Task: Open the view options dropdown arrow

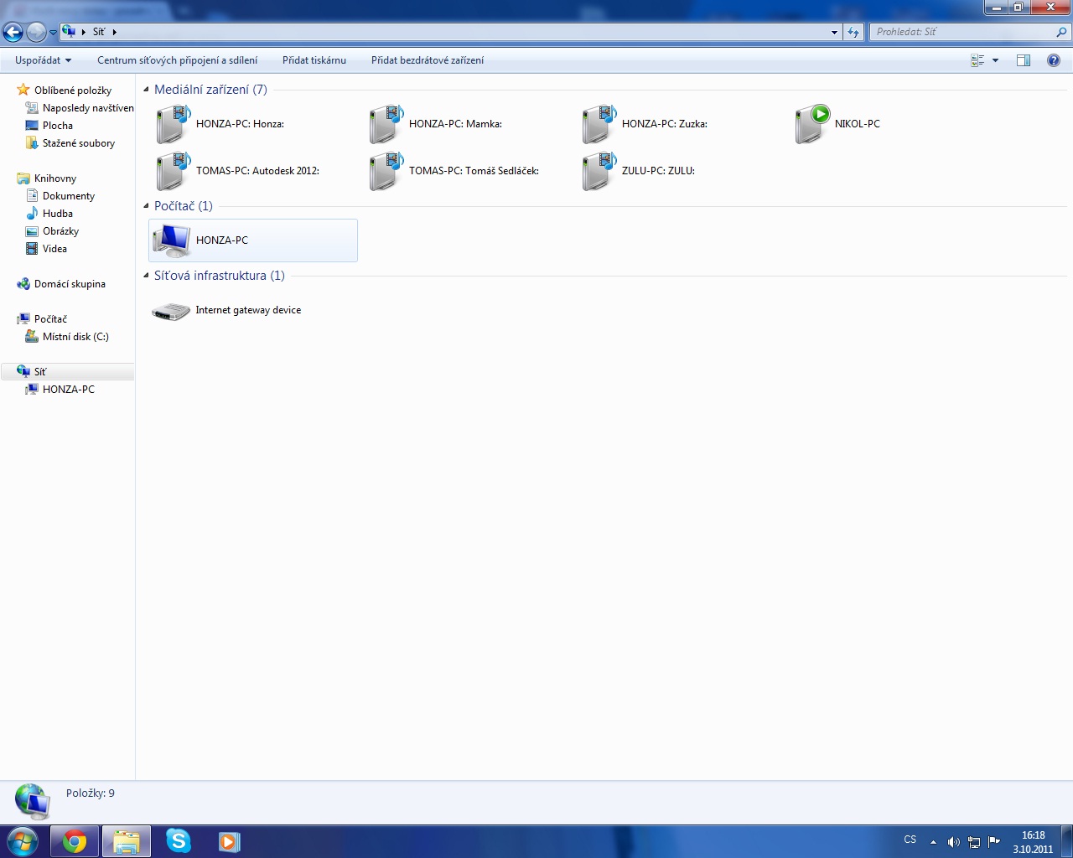Action: (x=995, y=60)
